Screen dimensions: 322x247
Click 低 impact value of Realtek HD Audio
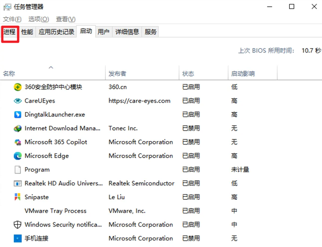pyautogui.click(x=234, y=183)
